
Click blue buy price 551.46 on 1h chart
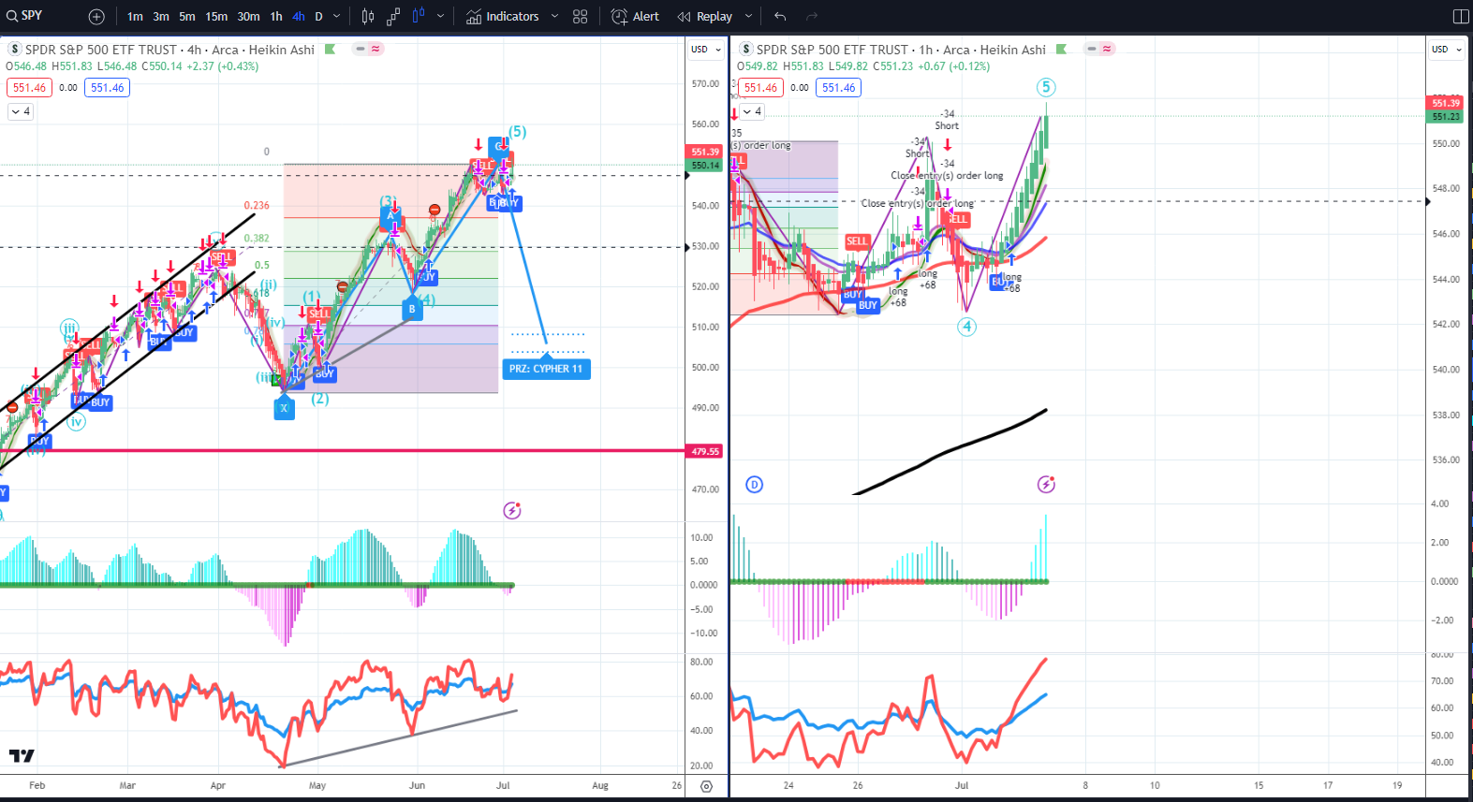point(838,87)
